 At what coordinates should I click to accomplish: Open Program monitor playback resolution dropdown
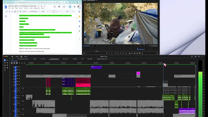[x=146, y=46]
